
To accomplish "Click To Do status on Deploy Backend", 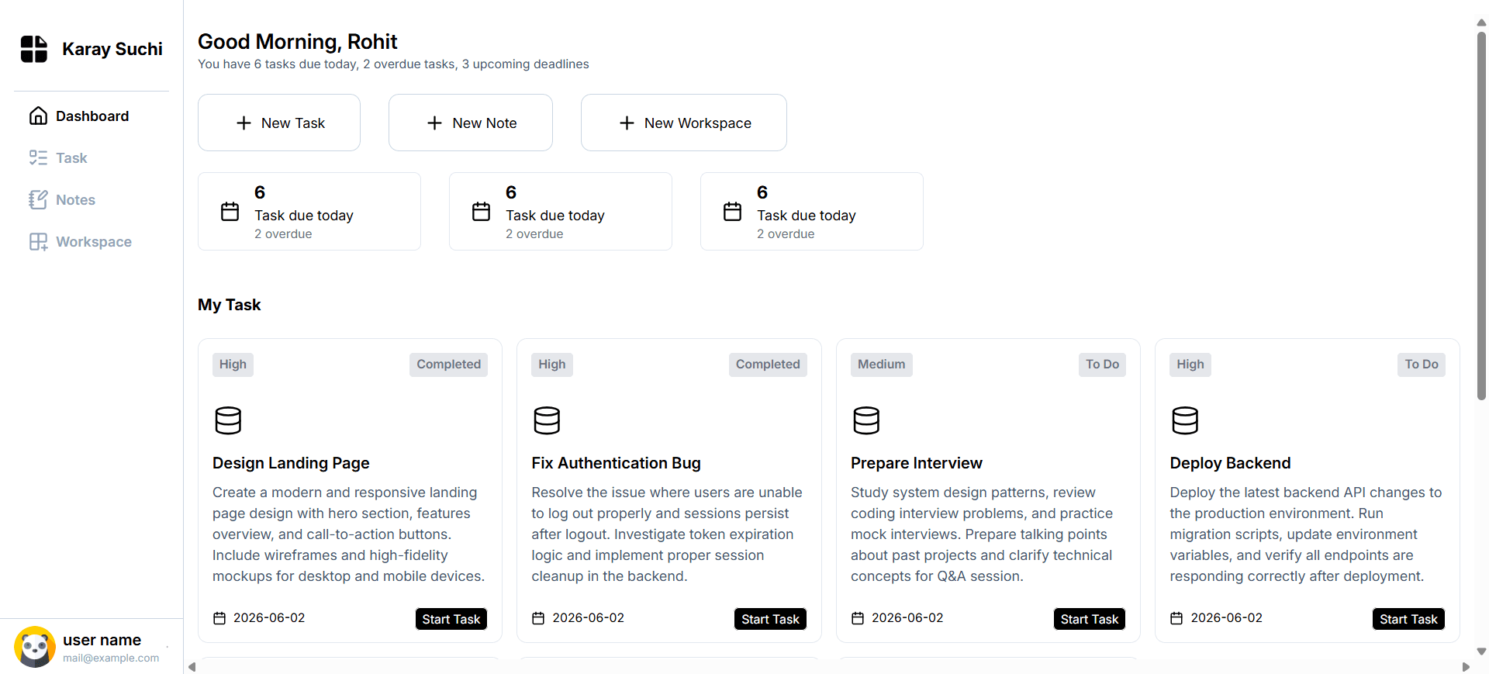I will [x=1422, y=365].
